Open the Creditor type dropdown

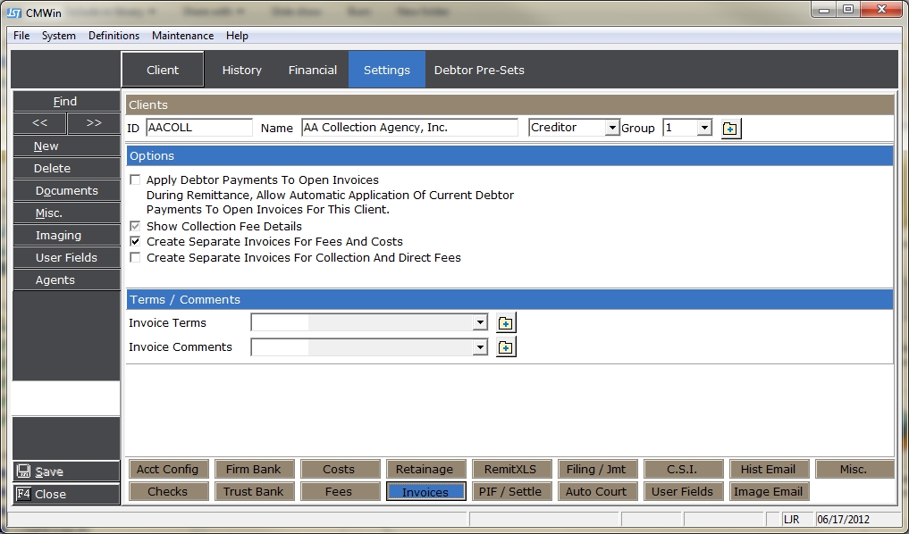[612, 129]
